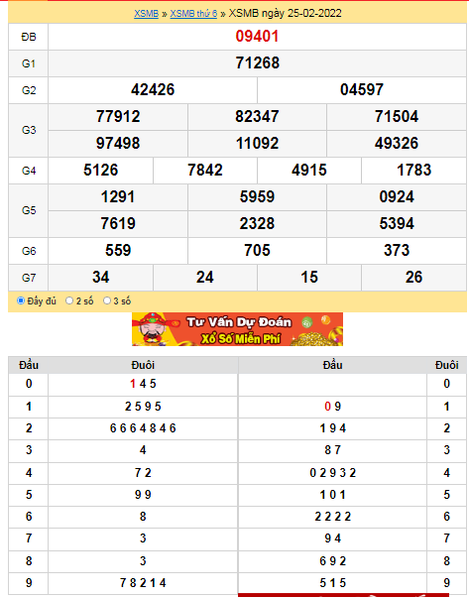469x597 pixels.
Task: Click the G6 row label
Action: click(x=29, y=251)
